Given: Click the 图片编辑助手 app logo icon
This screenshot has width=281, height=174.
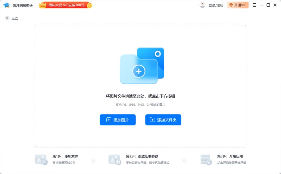Looking at the screenshot, I should click(x=6, y=5).
